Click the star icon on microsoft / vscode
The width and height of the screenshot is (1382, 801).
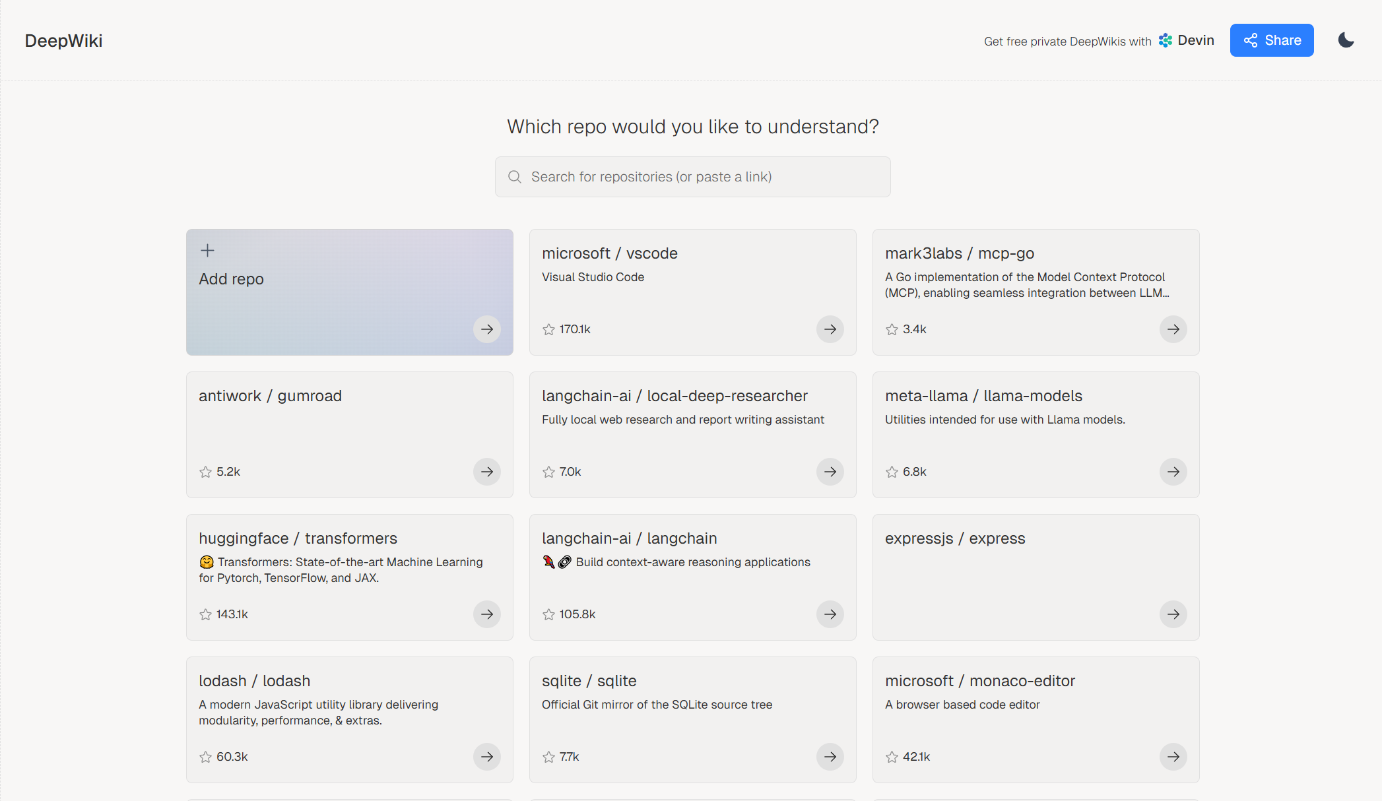[x=548, y=329]
